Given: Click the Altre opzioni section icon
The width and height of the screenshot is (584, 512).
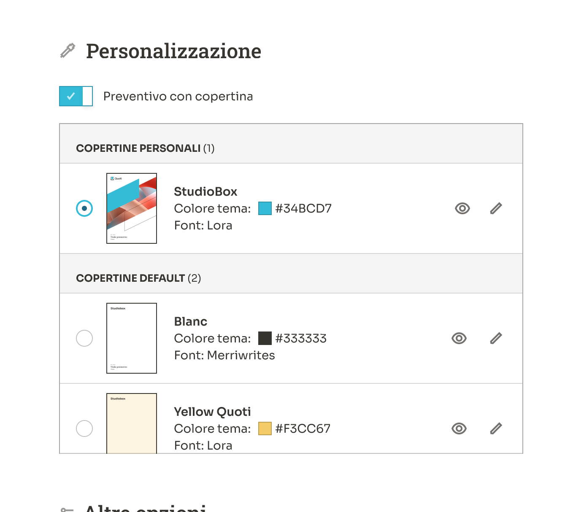Looking at the screenshot, I should (67, 509).
